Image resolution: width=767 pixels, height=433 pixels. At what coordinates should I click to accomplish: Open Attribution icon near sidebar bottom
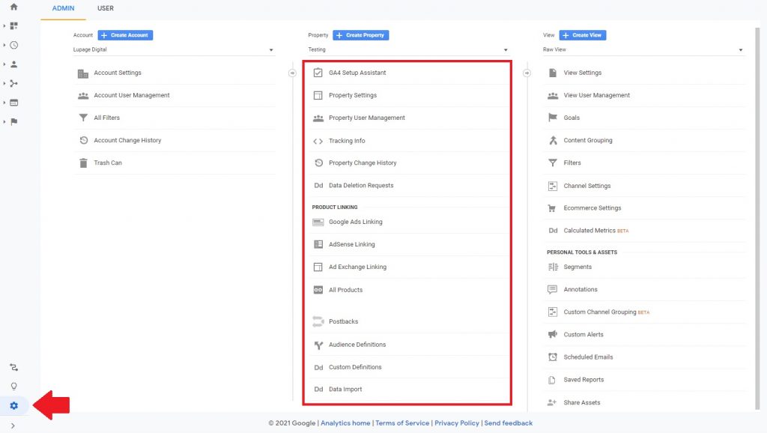point(13,367)
